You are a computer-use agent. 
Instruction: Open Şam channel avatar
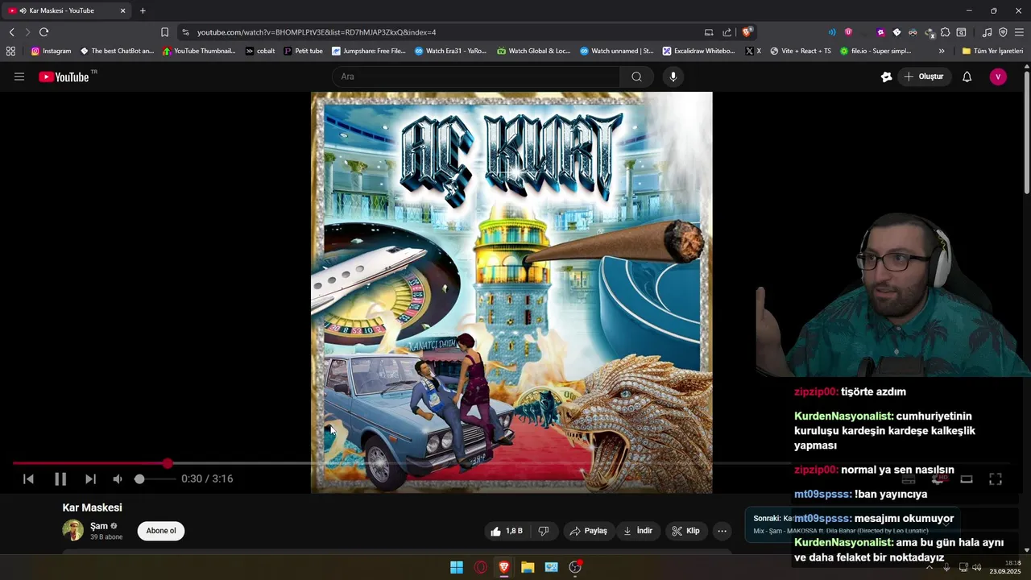pos(73,530)
